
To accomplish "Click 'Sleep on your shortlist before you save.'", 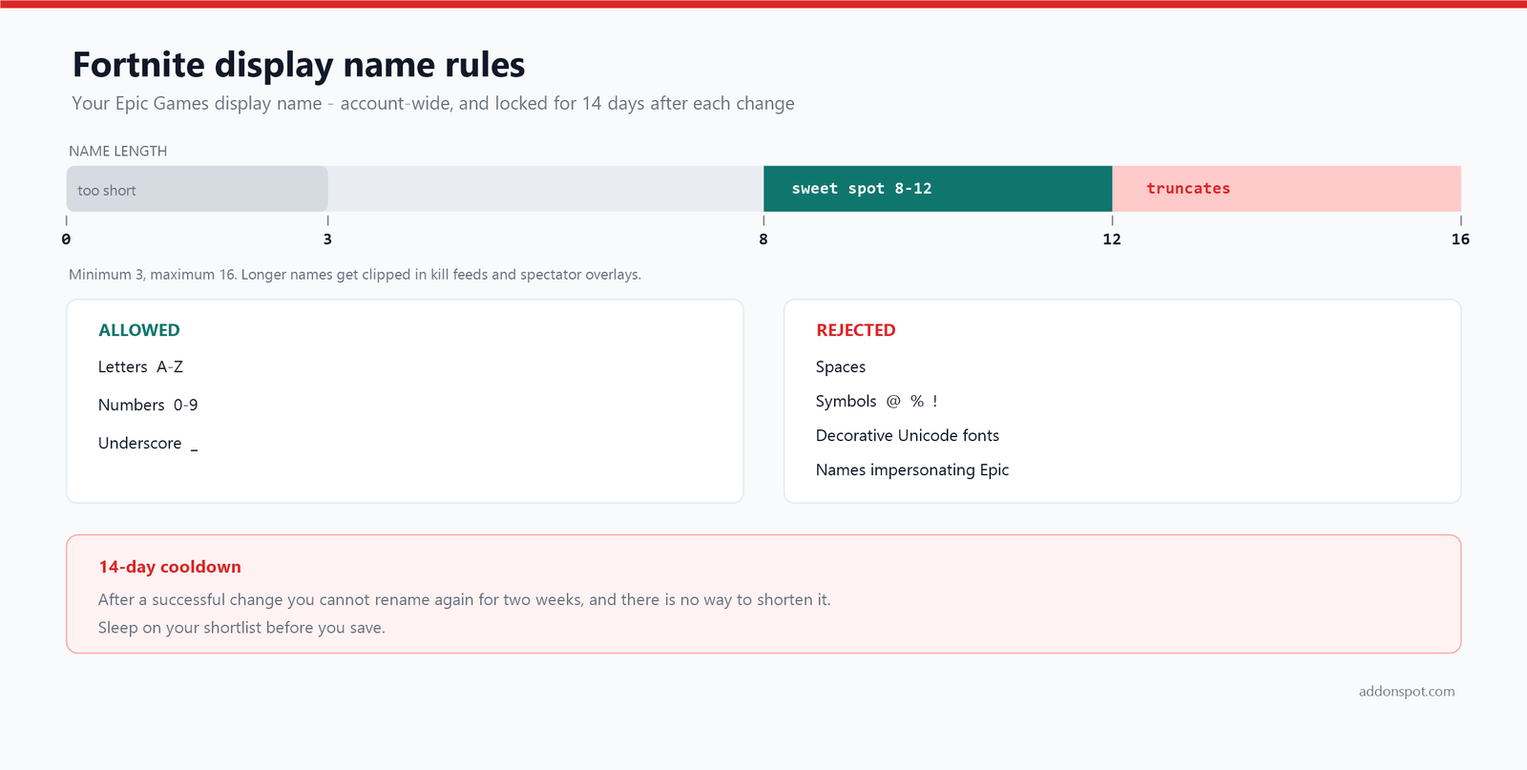I will [241, 628].
